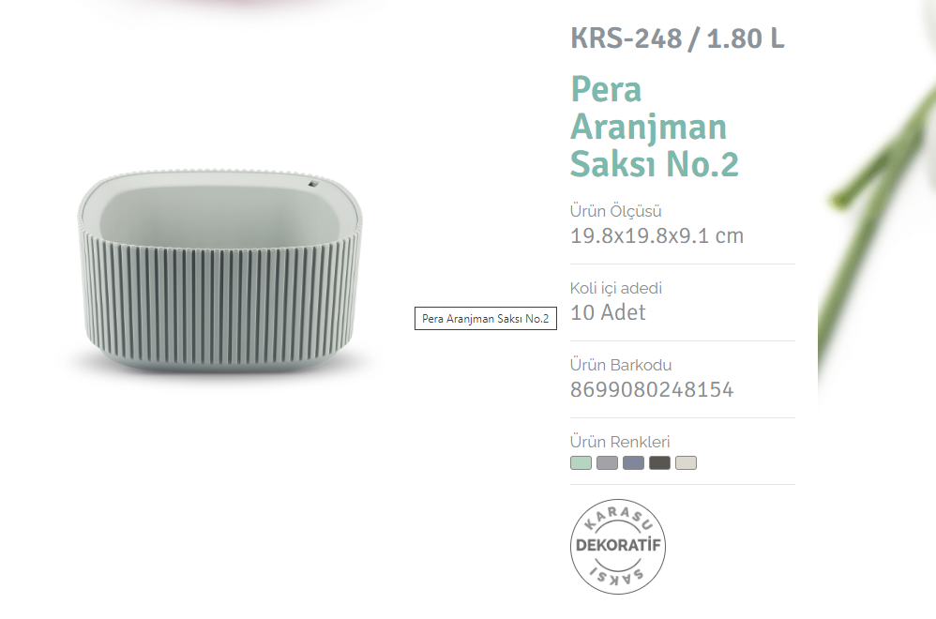Click the Karasu Dekoratif Saksı badge

point(618,546)
